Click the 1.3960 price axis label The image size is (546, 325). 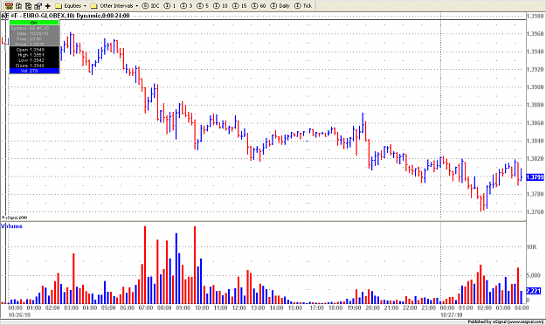click(536, 34)
